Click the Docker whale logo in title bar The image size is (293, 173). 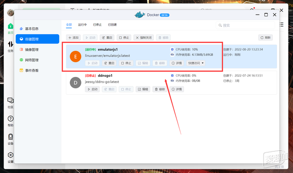click(x=140, y=15)
